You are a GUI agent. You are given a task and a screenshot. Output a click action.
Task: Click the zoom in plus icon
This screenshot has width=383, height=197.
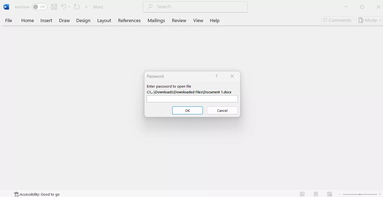380,194
